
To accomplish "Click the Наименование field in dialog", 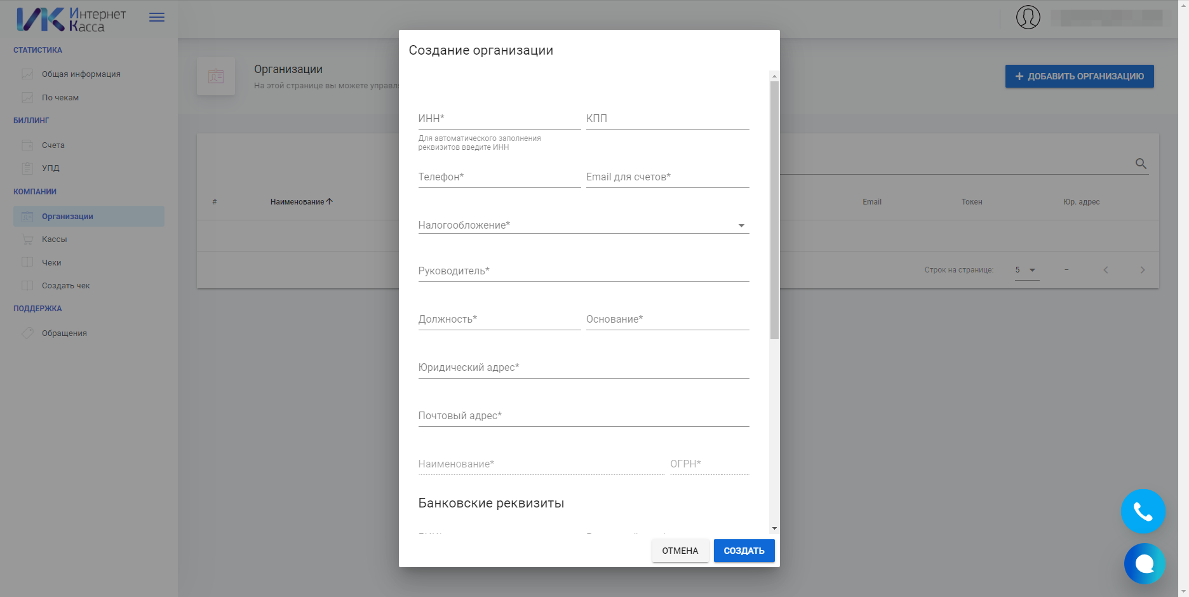I will click(541, 464).
